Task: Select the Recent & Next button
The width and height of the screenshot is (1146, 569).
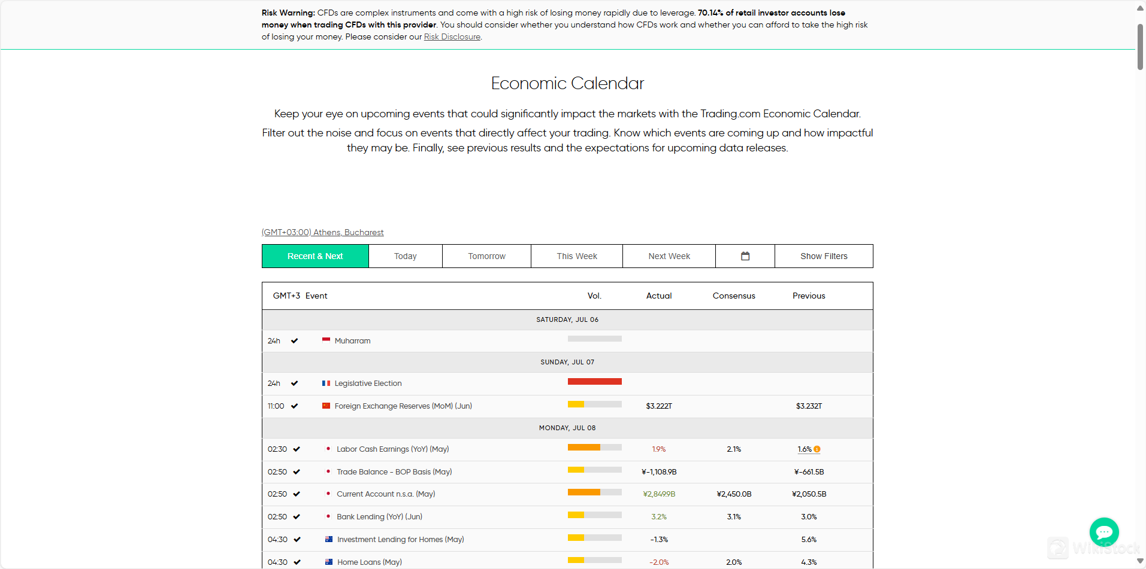Action: (315, 256)
